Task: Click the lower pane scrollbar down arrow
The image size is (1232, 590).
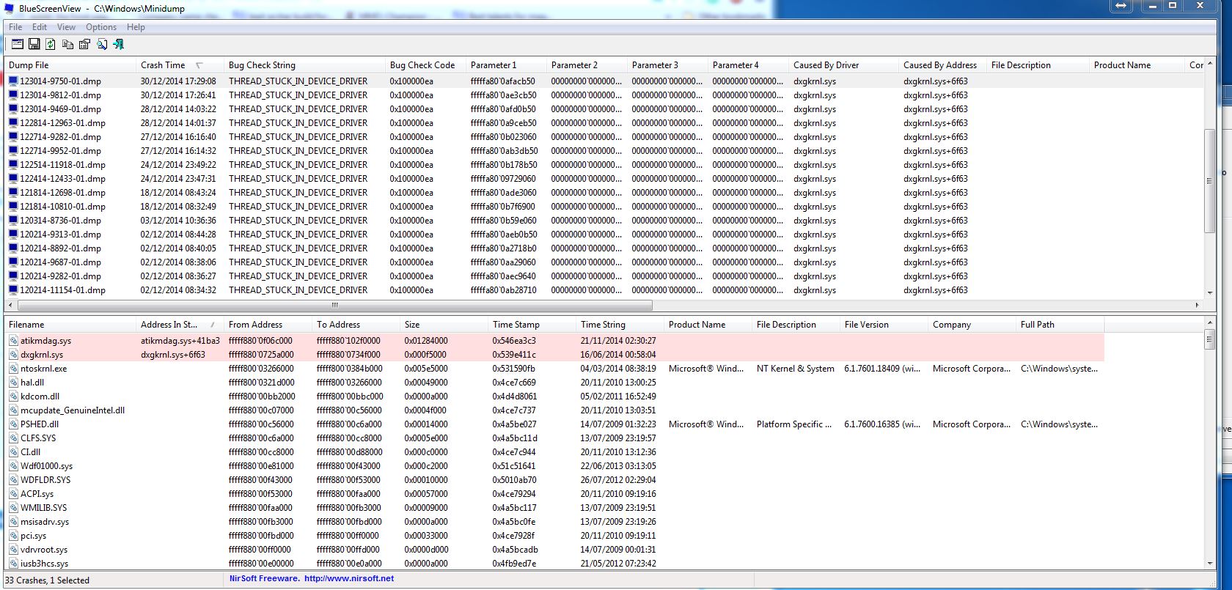Action: coord(1210,564)
